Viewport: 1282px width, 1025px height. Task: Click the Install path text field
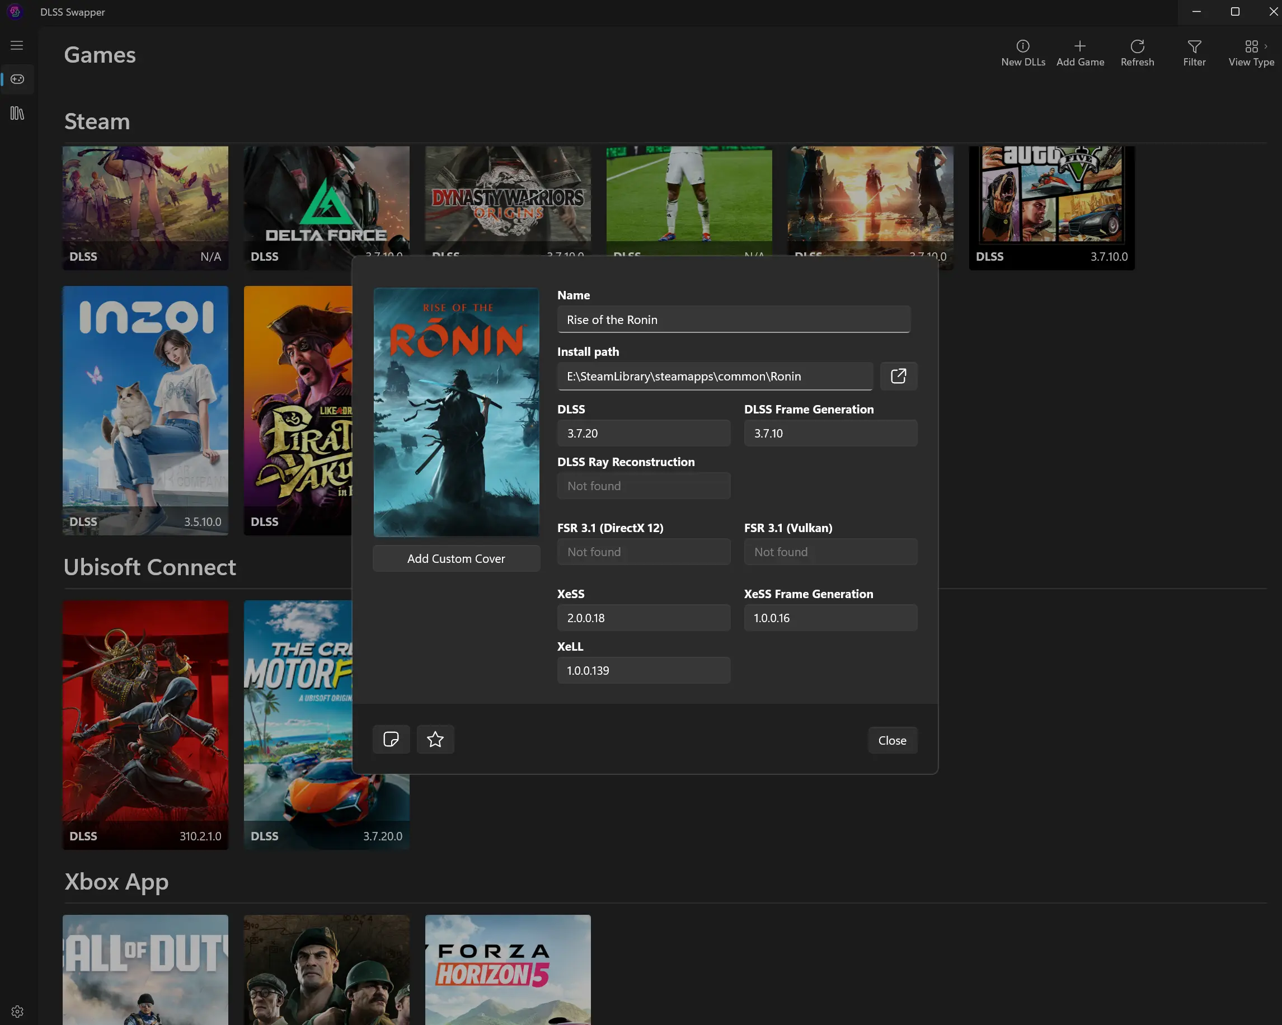tap(715, 377)
